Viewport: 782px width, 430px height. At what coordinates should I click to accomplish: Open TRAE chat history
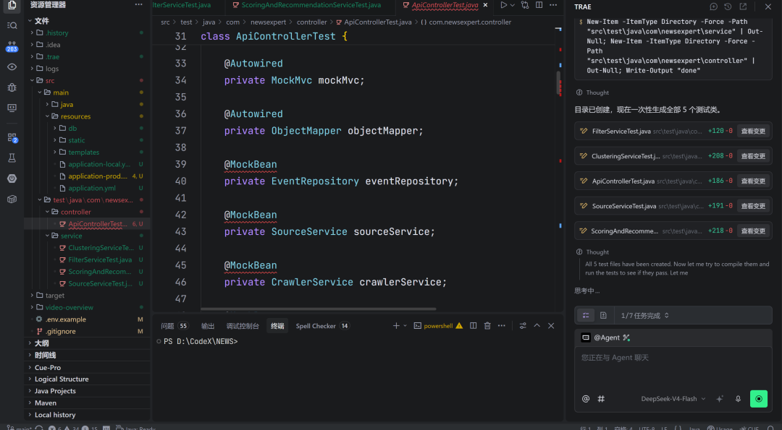tap(728, 7)
